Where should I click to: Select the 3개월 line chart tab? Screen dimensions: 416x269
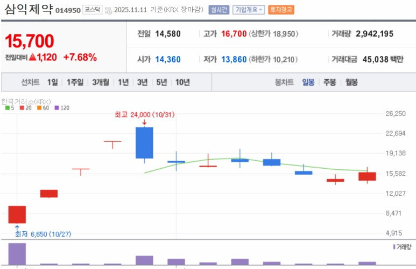(101, 82)
